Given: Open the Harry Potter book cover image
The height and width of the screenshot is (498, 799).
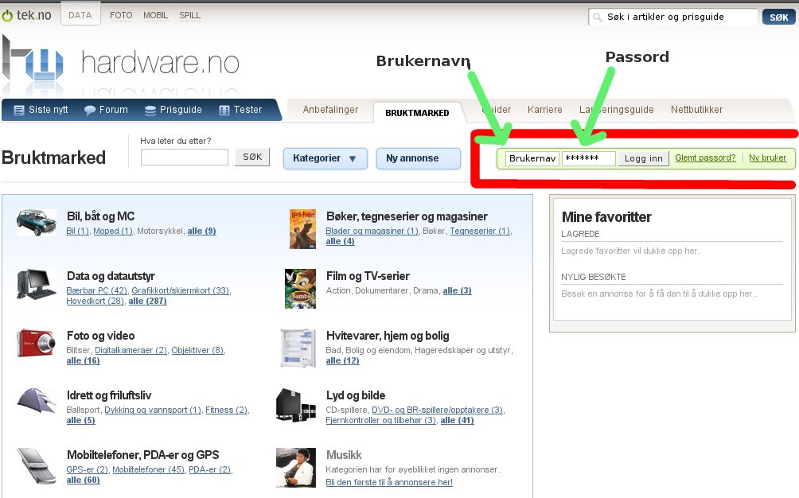Looking at the screenshot, I should 302,228.
